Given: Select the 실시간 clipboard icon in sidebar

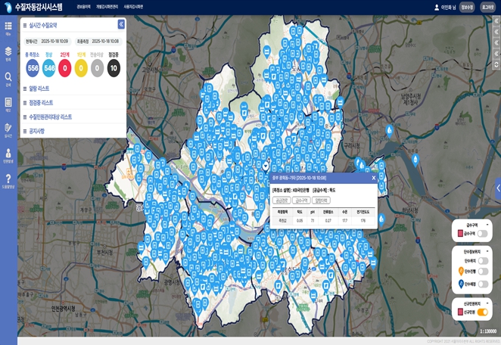Looking at the screenshot, I should coord(8,129).
